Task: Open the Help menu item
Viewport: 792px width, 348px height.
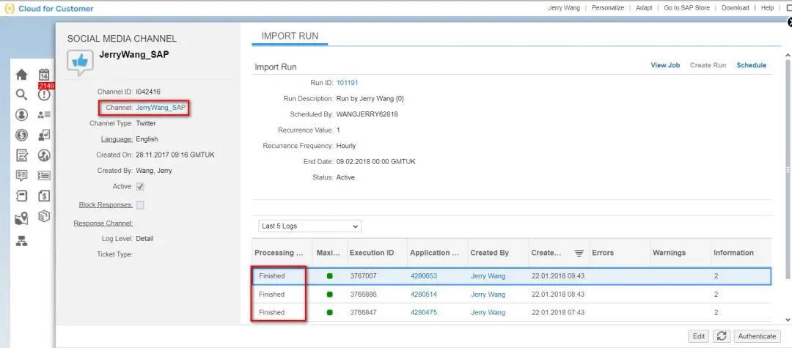Action: tap(767, 7)
